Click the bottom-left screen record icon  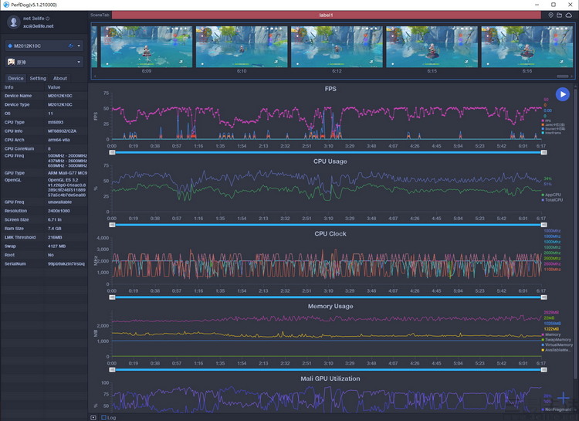click(93, 418)
